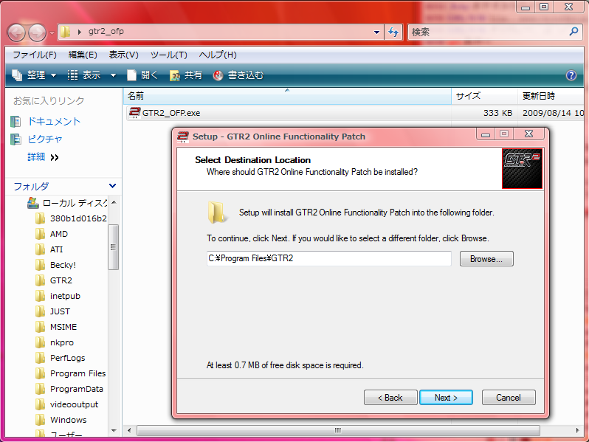
Task: Select JUST folder in tree
Action: click(60, 311)
